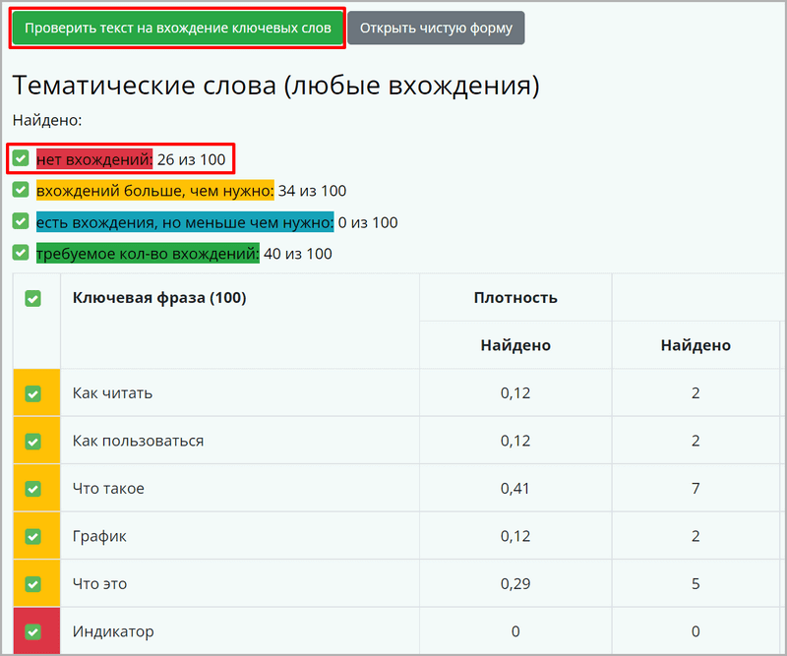Toggle the select-all checkbox in the table header

coord(33,299)
